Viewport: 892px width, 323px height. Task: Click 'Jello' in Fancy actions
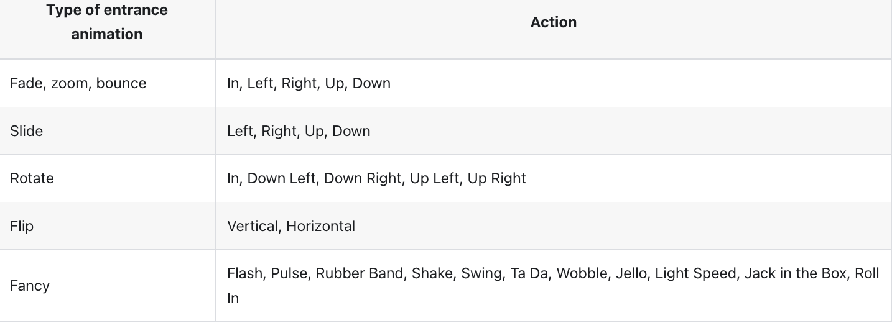(631, 274)
